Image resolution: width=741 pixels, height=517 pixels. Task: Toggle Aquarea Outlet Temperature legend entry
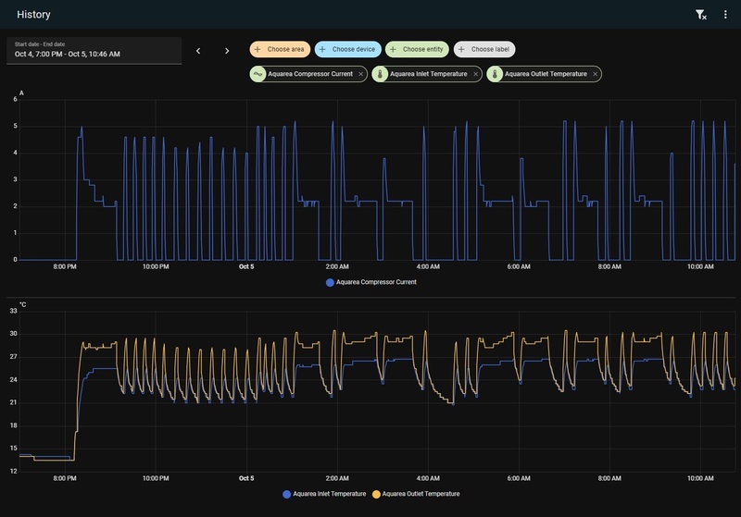416,494
